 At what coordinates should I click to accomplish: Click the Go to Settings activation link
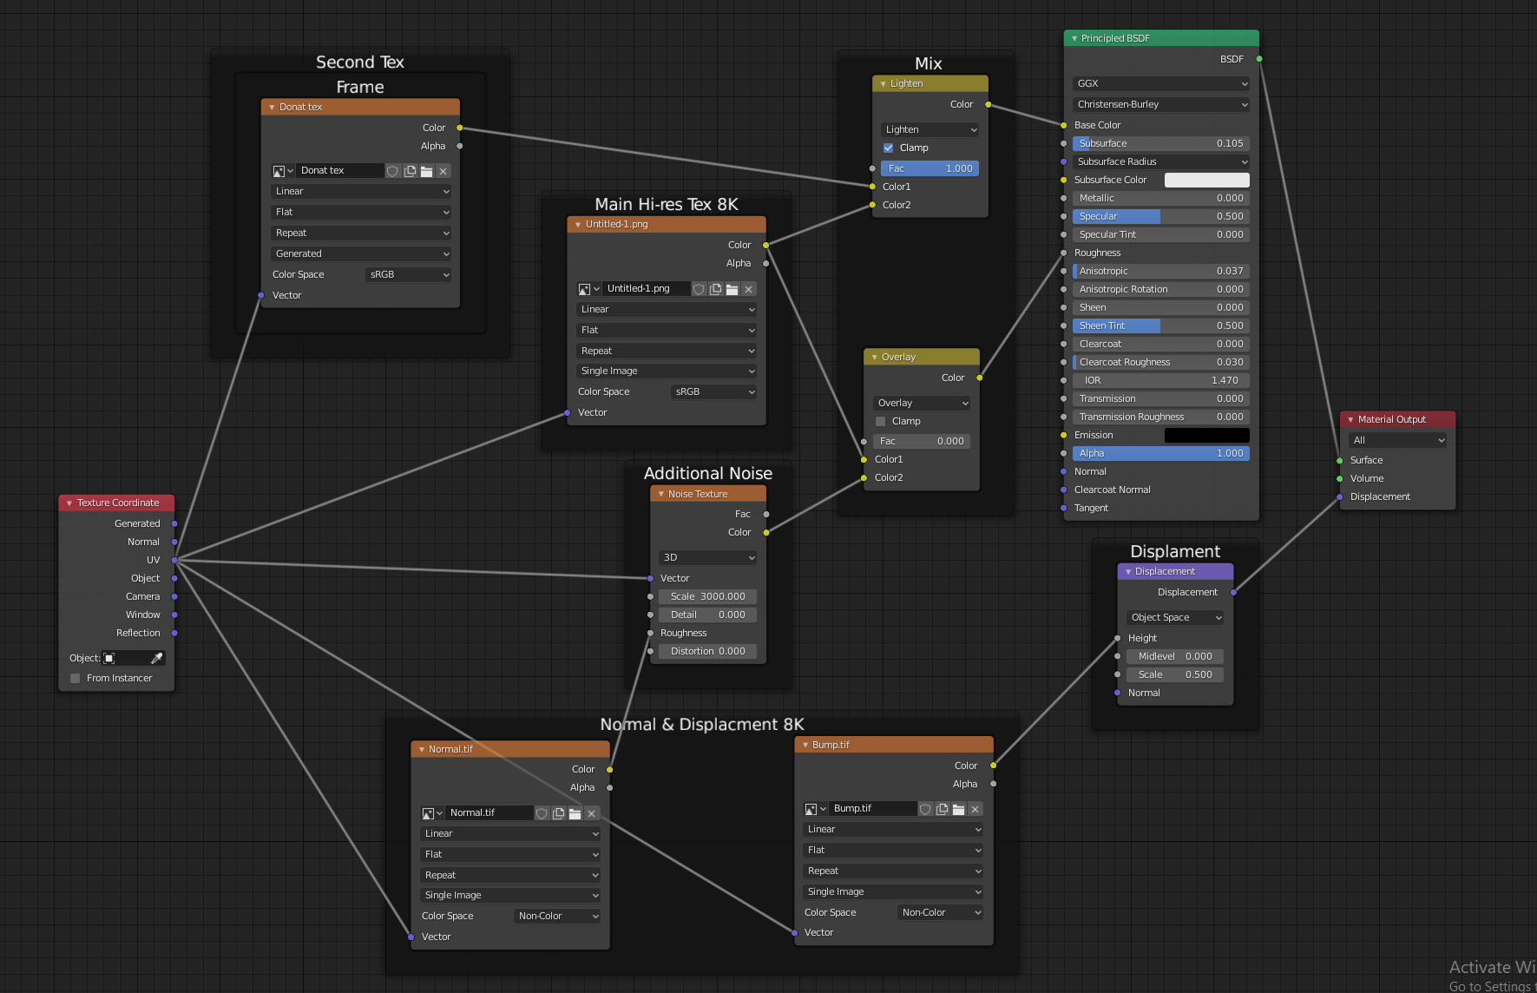point(1488,985)
